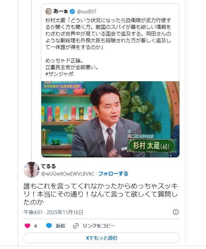
Task: Click the quoted tweet text about 杉村太蔵
Action: pos(108,34)
